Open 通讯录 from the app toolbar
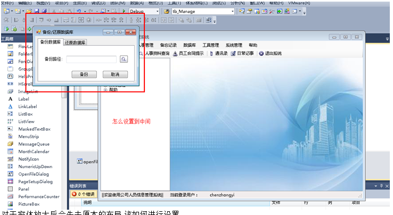This screenshot has width=393, height=215. [x=218, y=53]
